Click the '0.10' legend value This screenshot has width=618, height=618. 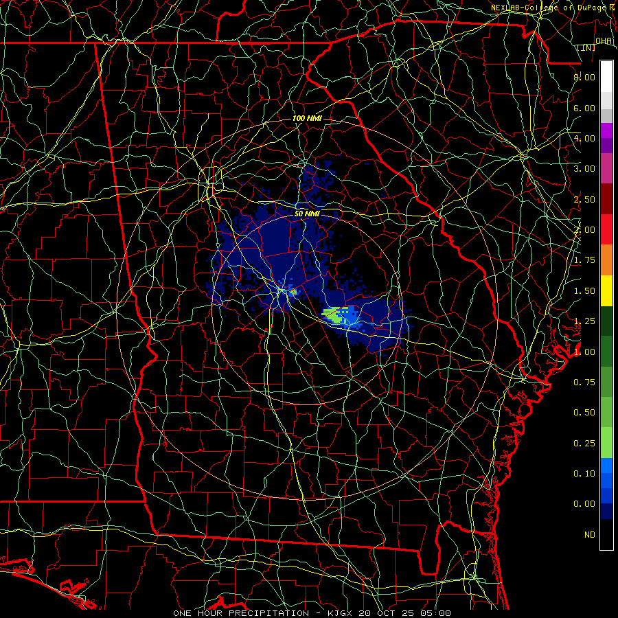pyautogui.click(x=584, y=474)
